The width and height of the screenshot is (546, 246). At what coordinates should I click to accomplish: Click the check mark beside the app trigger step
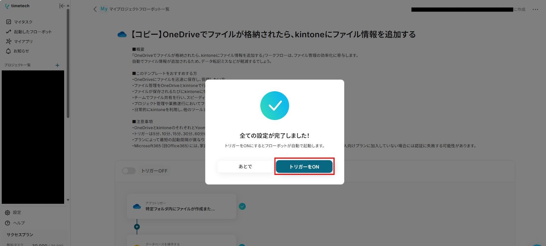[242, 206]
